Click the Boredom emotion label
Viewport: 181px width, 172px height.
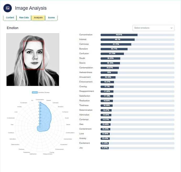(84, 49)
